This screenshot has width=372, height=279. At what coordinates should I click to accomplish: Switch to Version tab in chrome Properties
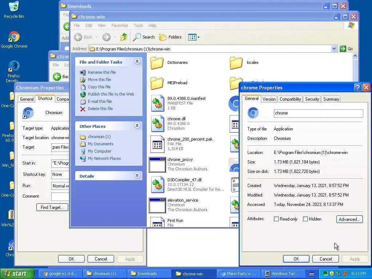point(269,99)
